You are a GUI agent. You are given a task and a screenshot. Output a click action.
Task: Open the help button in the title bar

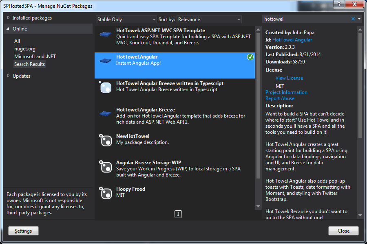tap(339, 4)
